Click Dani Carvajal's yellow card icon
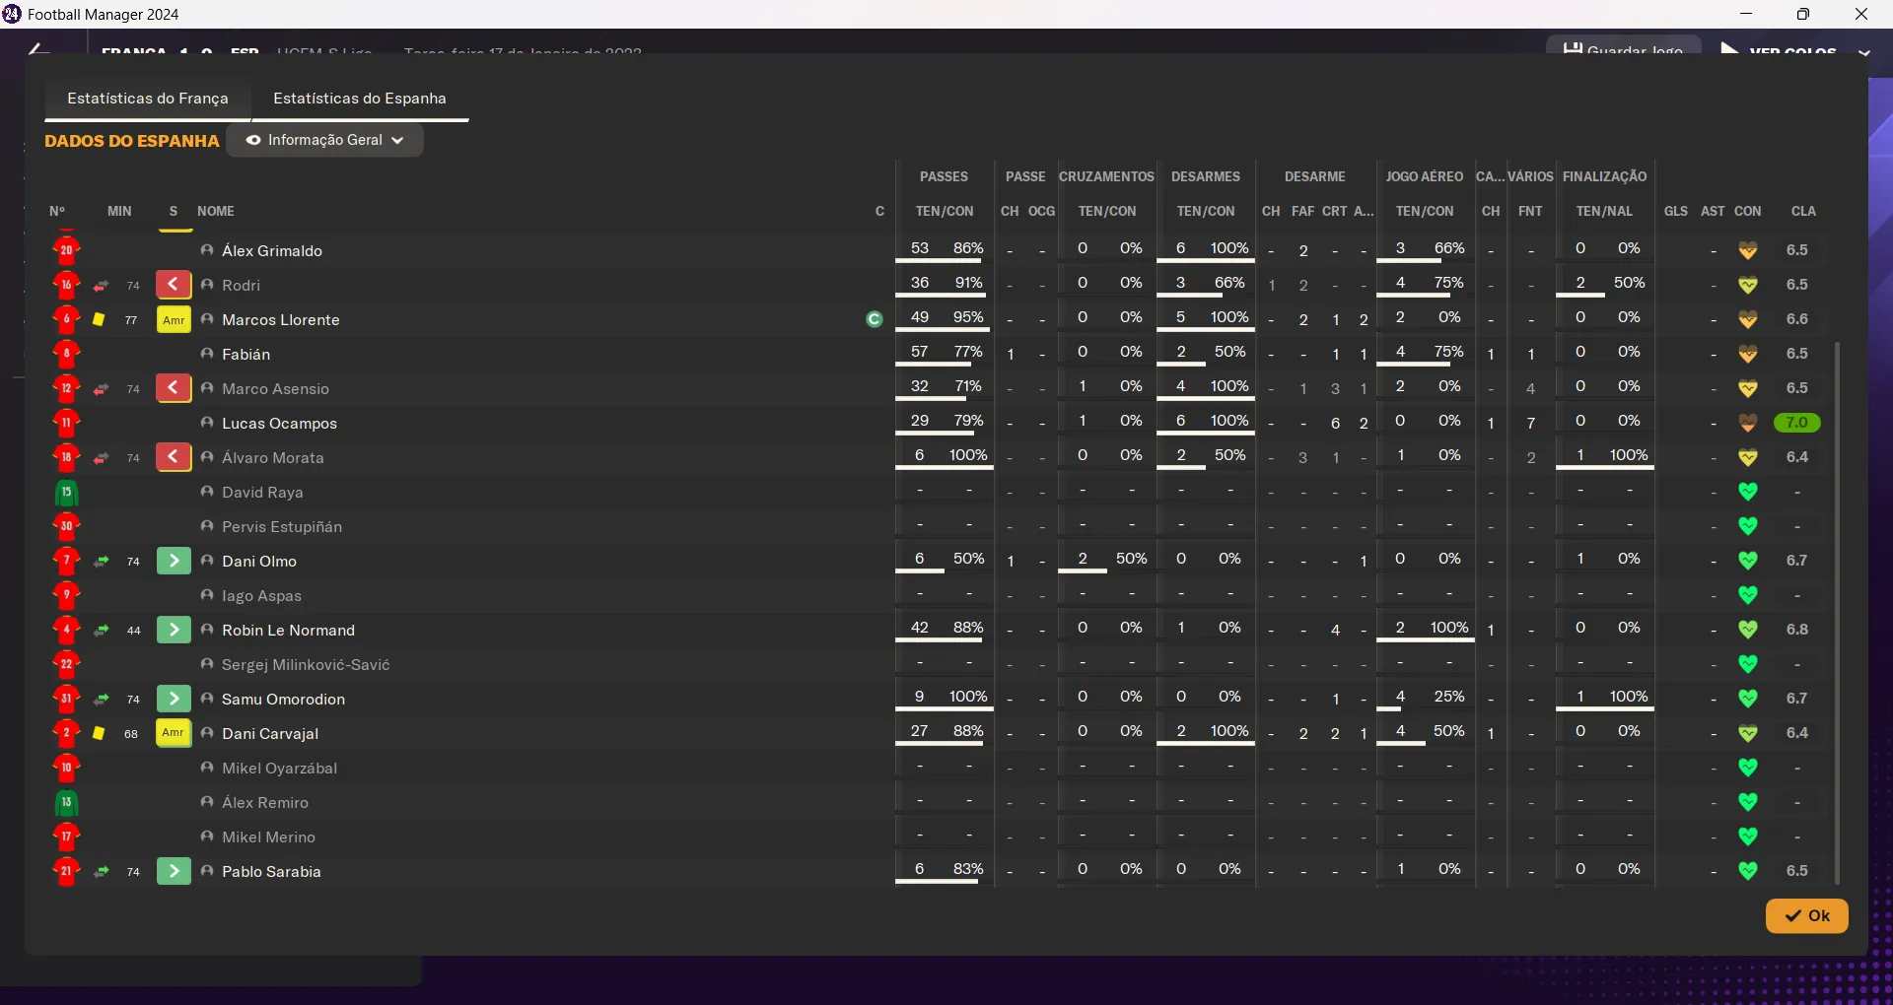1893x1005 pixels. tap(99, 733)
